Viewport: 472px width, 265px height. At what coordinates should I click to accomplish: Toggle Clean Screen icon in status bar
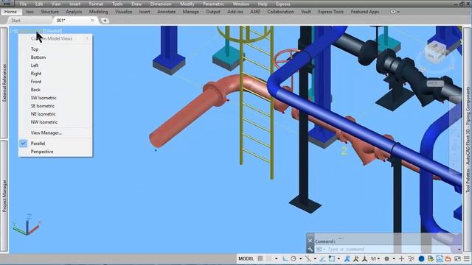pyautogui.click(x=457, y=258)
